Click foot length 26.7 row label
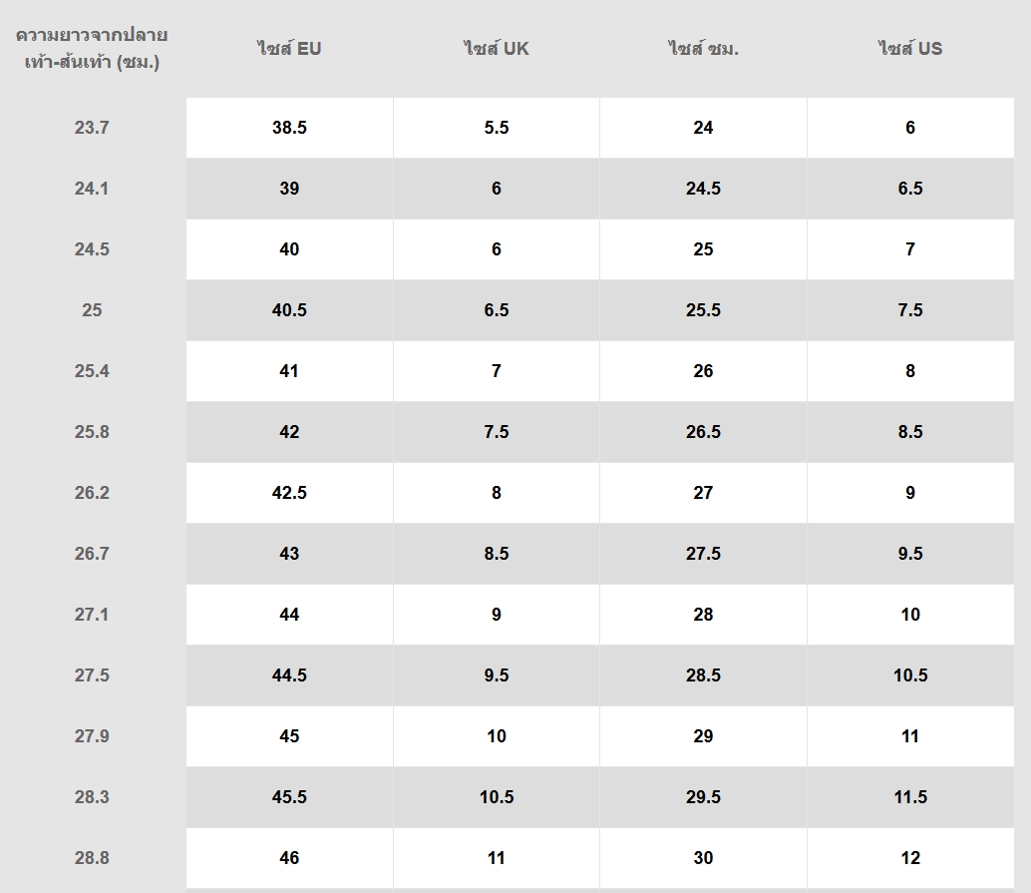The width and height of the screenshot is (1031, 893). (x=92, y=554)
